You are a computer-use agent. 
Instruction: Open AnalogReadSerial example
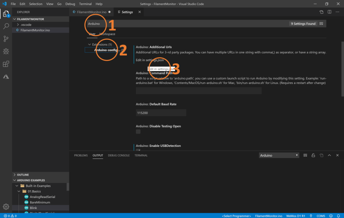point(42,197)
